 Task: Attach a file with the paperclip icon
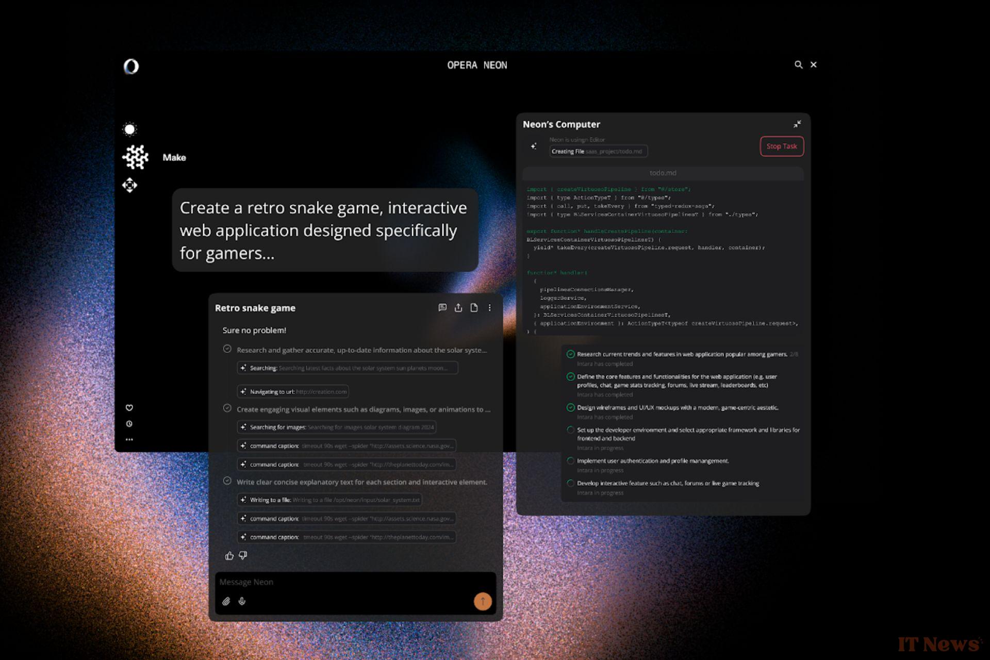point(227,601)
